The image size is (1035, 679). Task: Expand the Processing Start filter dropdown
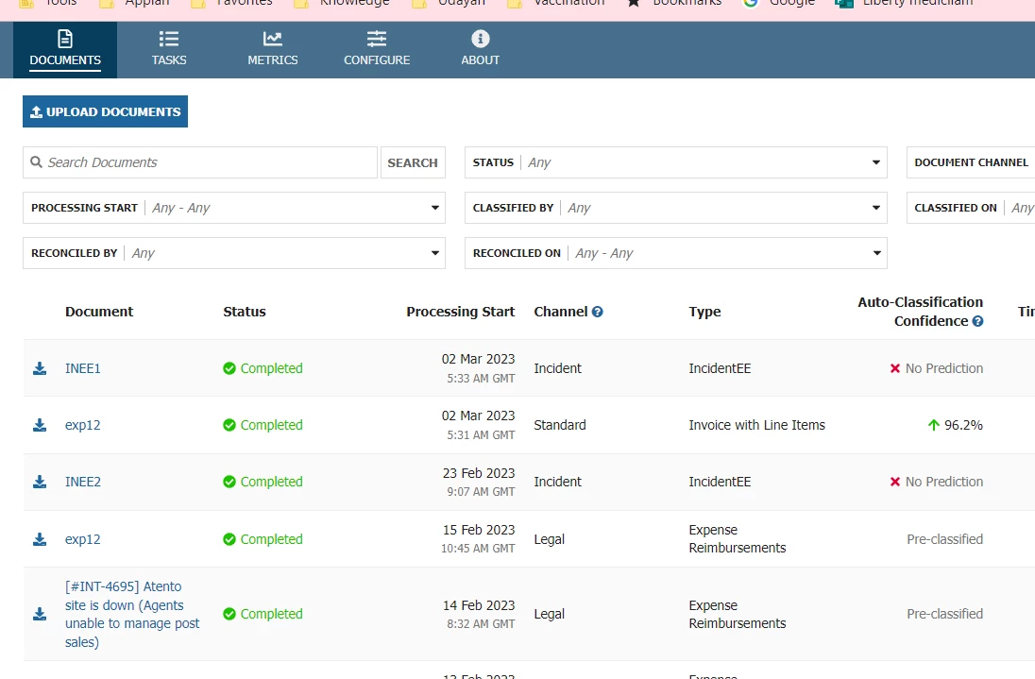pyautogui.click(x=234, y=208)
